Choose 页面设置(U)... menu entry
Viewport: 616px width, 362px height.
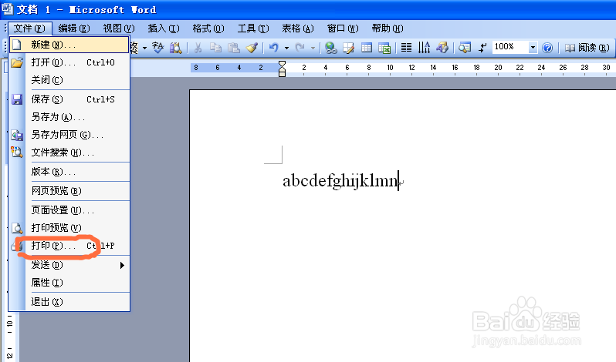pyautogui.click(x=69, y=210)
